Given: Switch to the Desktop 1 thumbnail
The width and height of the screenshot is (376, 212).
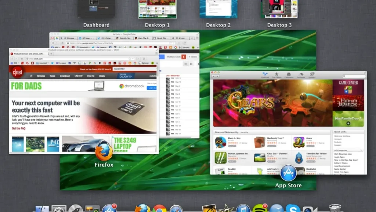Looking at the screenshot, I should (x=157, y=9).
